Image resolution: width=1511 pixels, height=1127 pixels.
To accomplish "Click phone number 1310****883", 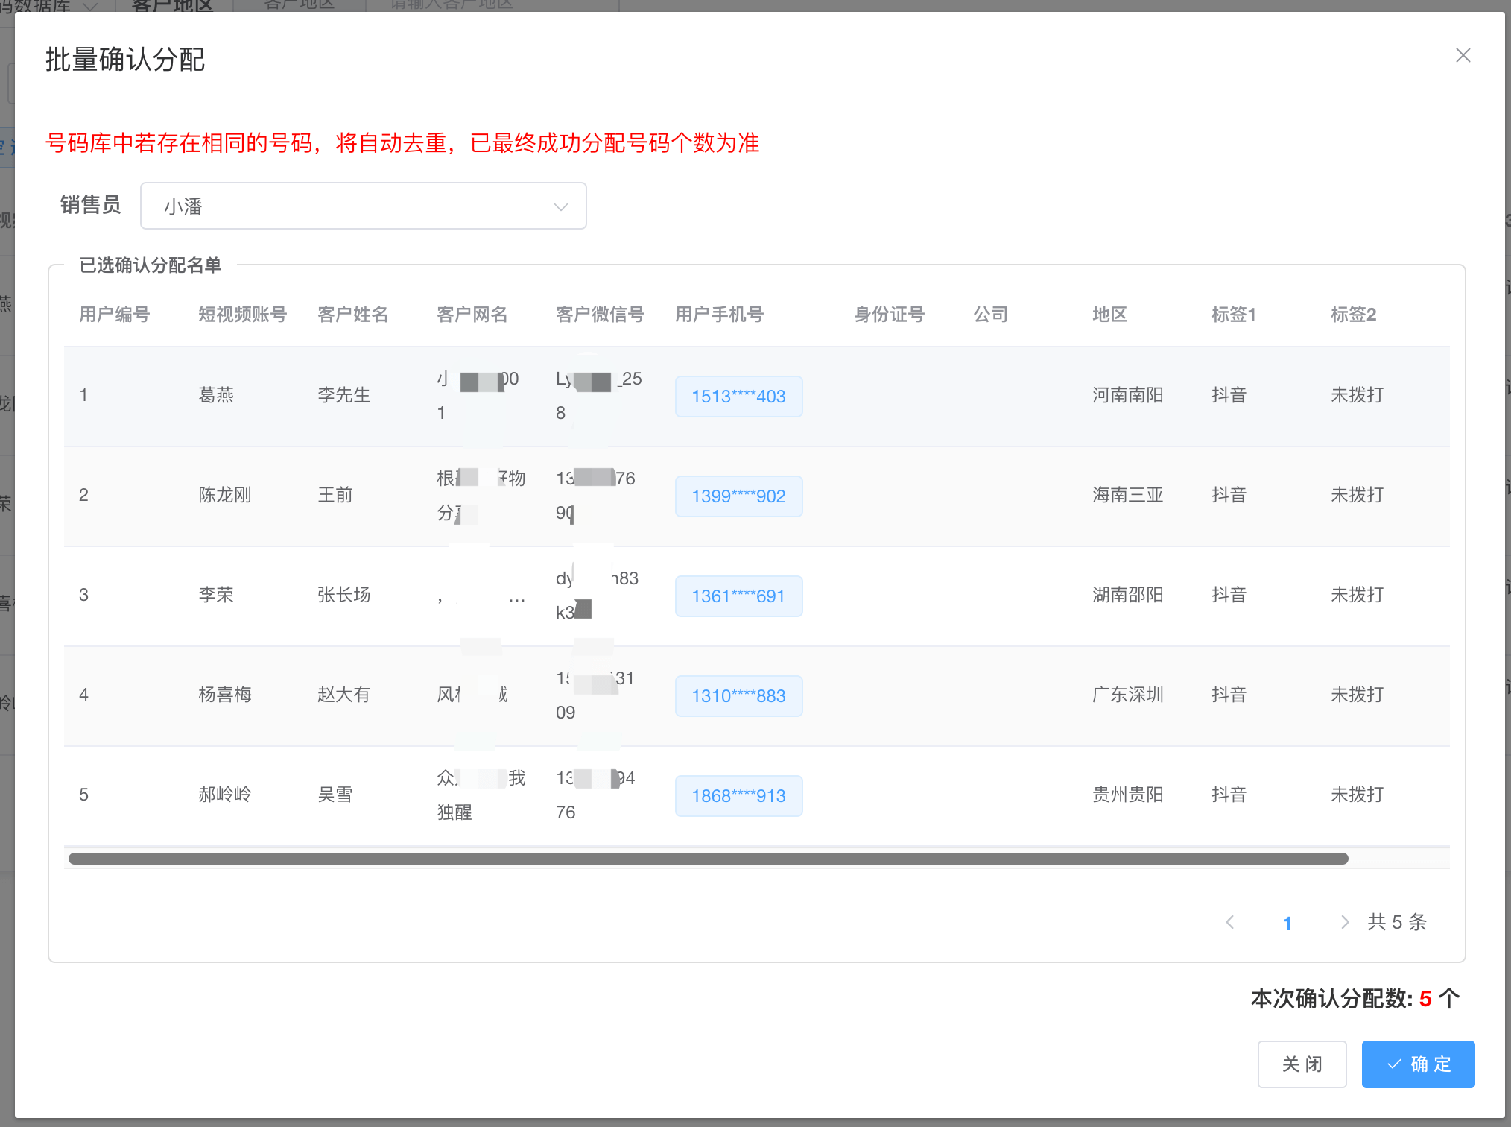I will (x=738, y=696).
